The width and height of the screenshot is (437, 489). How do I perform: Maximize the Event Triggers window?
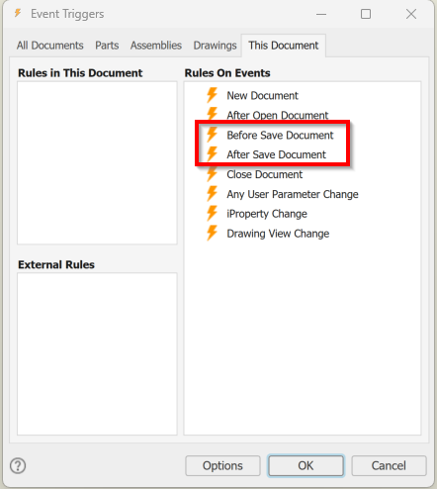[366, 14]
